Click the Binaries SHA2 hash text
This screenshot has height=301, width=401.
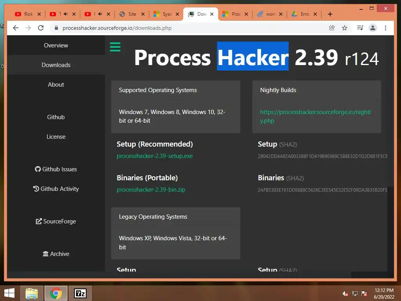click(323, 190)
